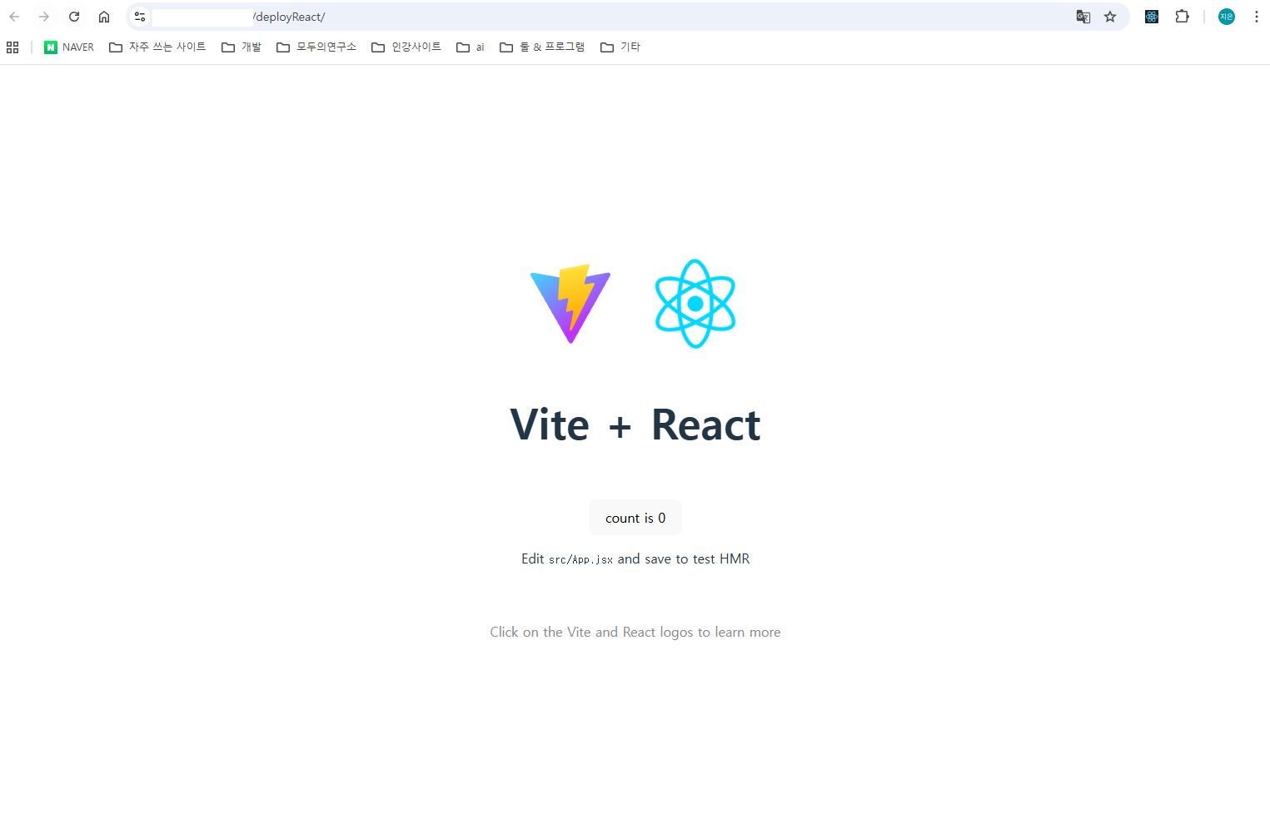The width and height of the screenshot is (1270, 834).
Task: Expand the 개발 bookmark folder
Action: [x=242, y=47]
